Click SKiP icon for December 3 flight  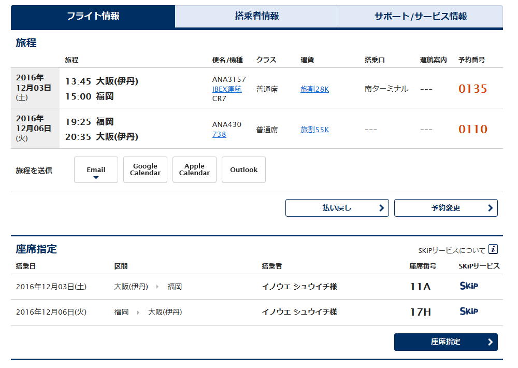[469, 286]
